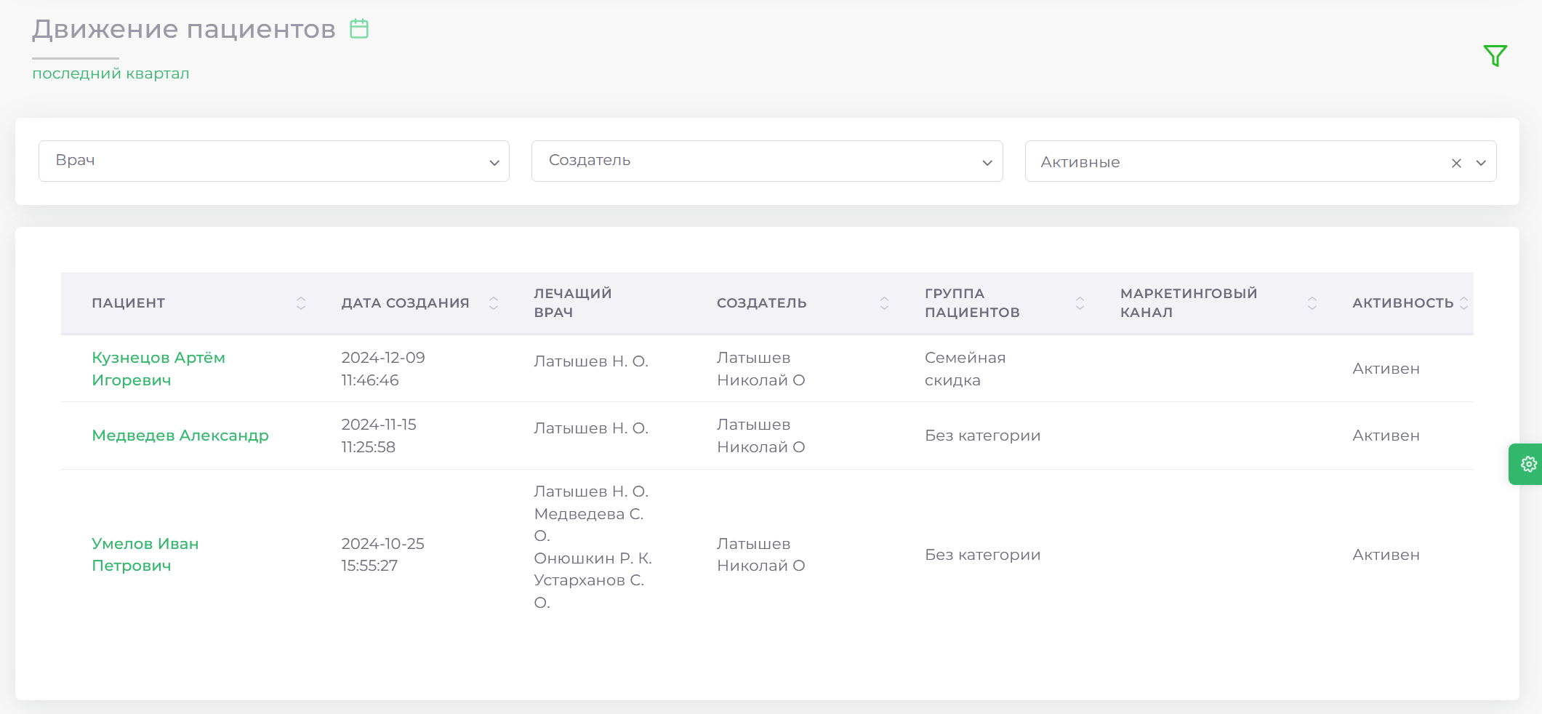Click the Семейная скидка group cell
1542x714 pixels.
point(965,369)
